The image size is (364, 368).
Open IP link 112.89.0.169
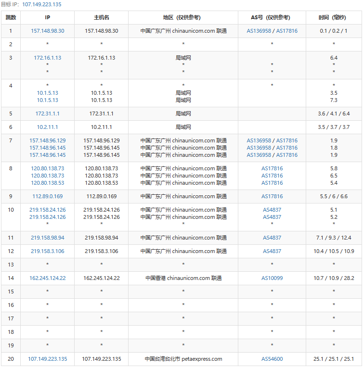pos(48,196)
